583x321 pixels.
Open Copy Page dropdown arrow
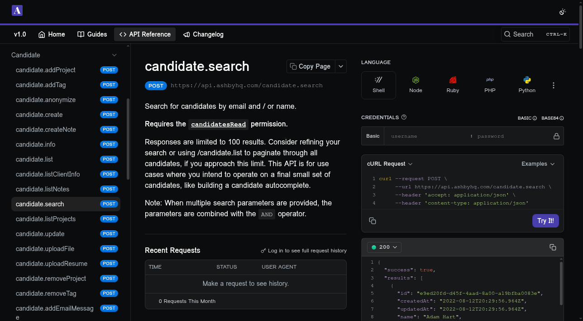(x=341, y=66)
